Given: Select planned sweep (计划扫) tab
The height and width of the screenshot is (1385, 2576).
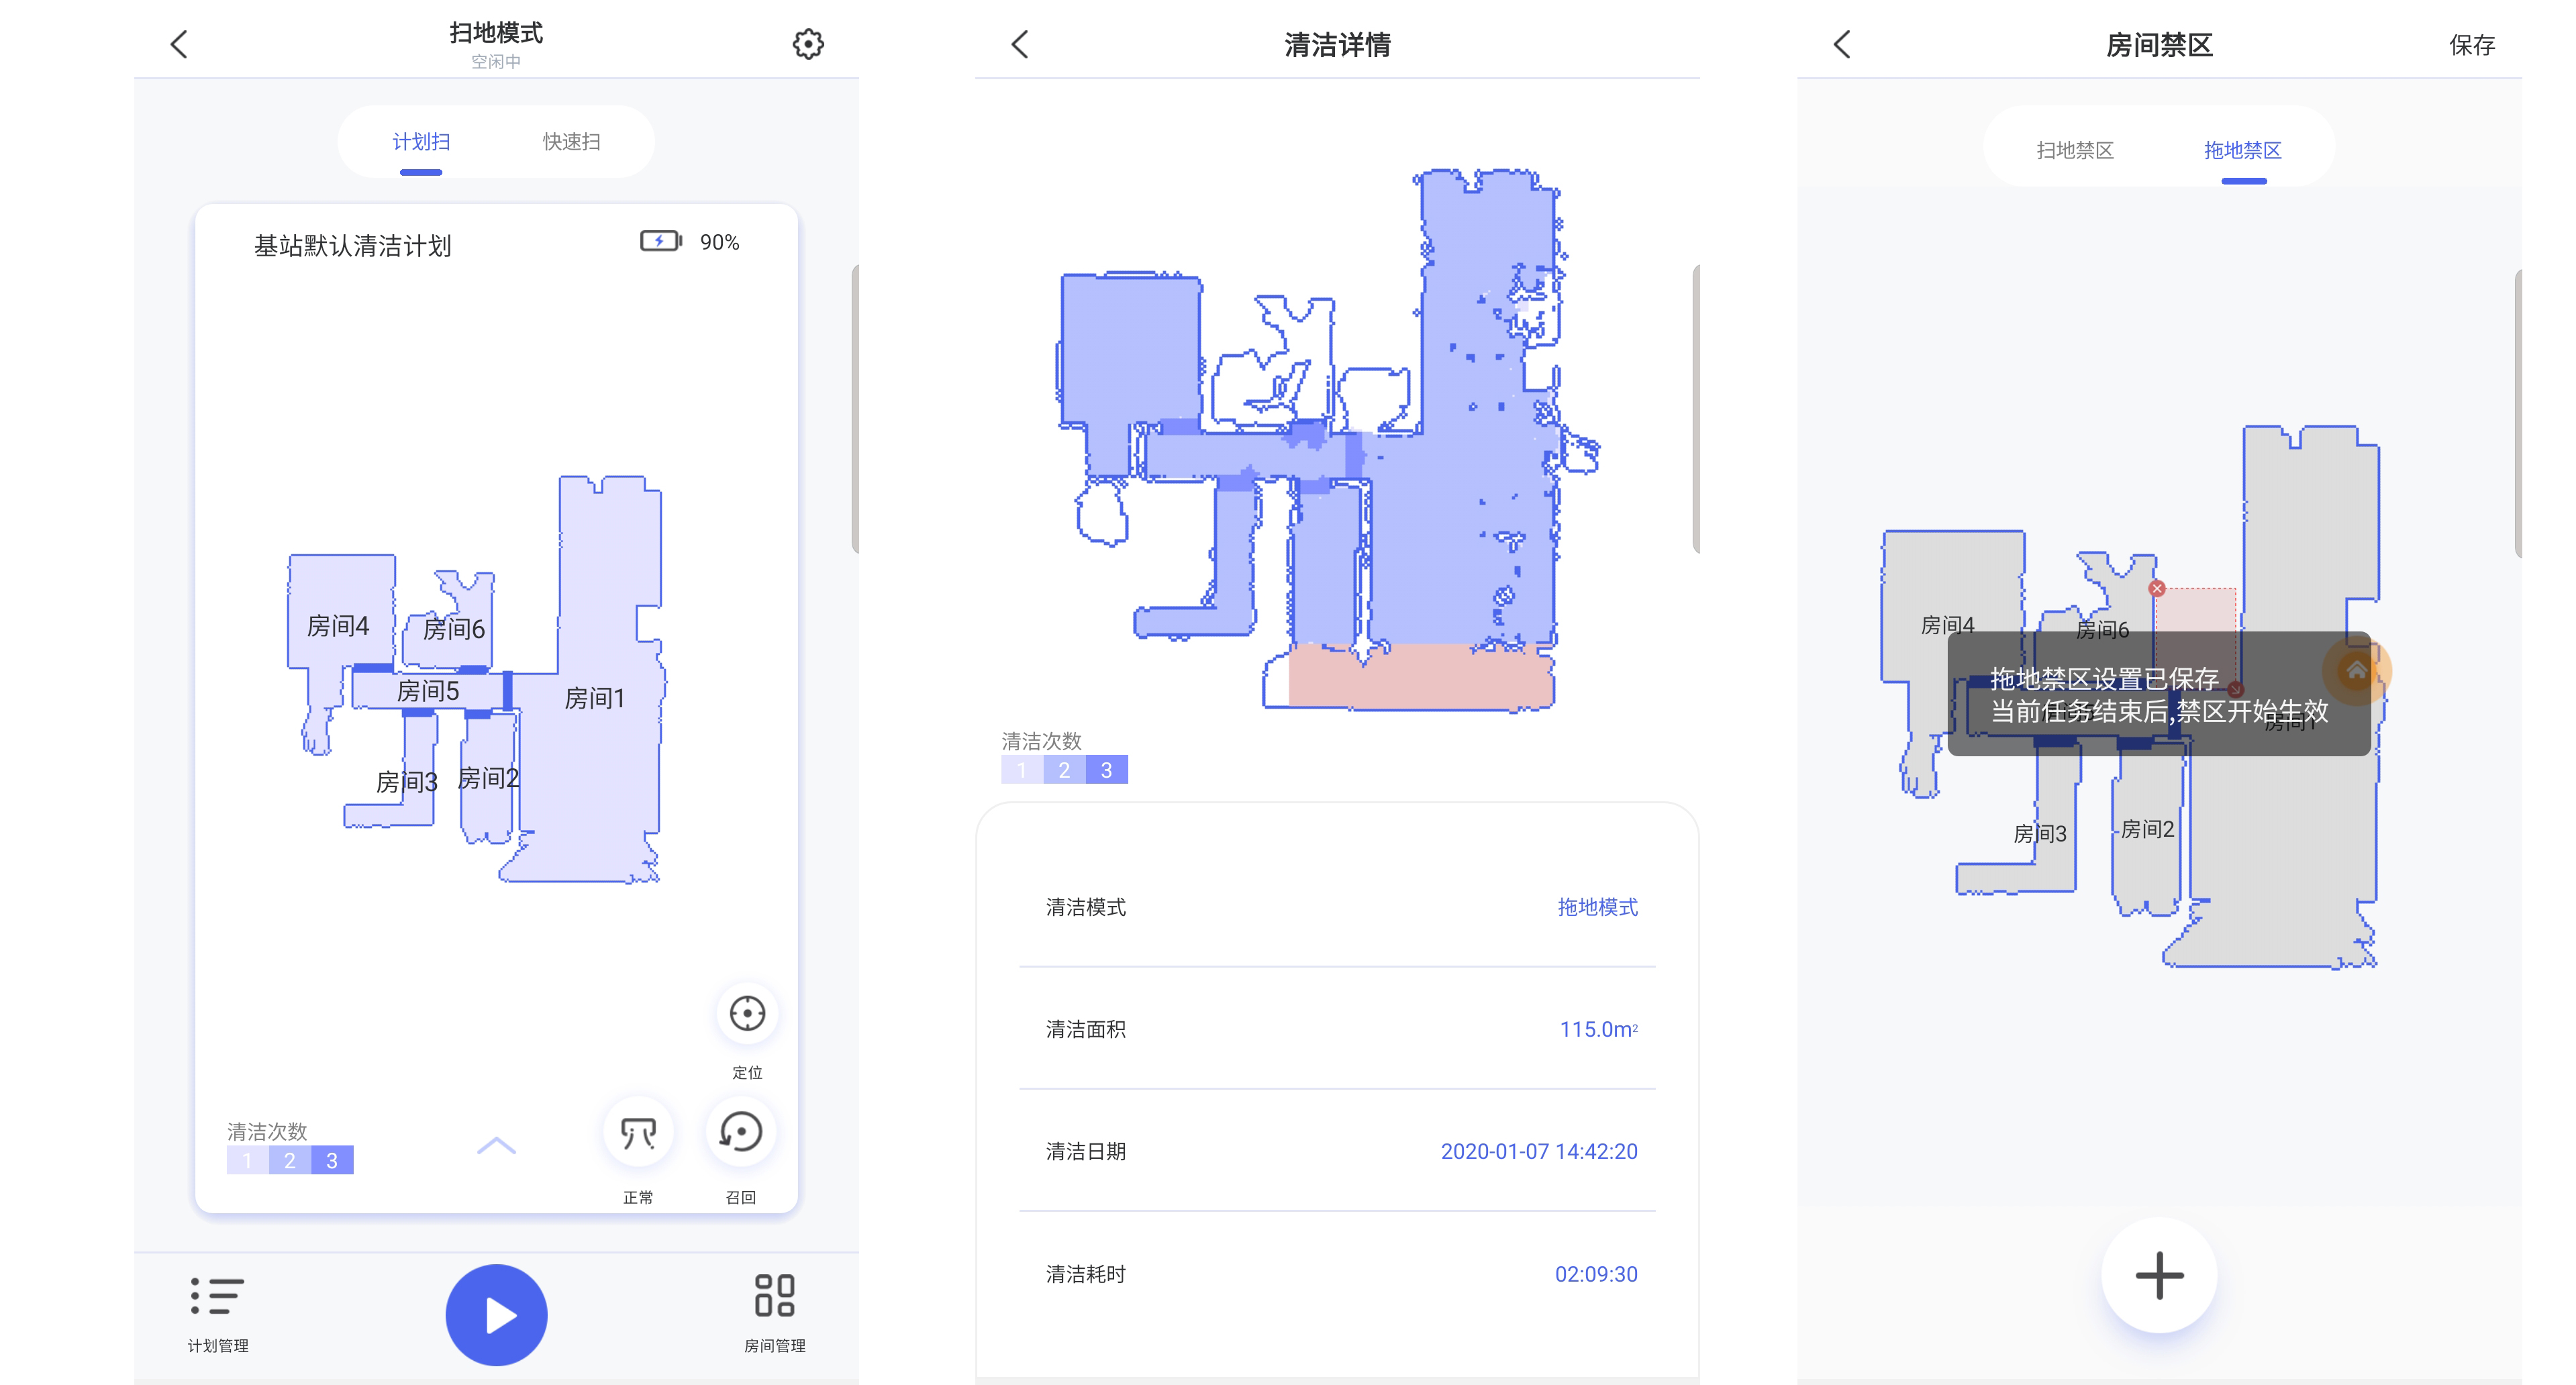Looking at the screenshot, I should (421, 142).
